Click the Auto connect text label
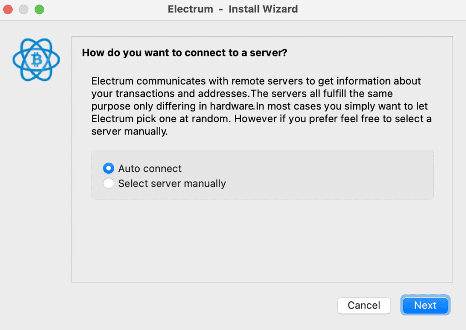The image size is (466, 330). 150,168
